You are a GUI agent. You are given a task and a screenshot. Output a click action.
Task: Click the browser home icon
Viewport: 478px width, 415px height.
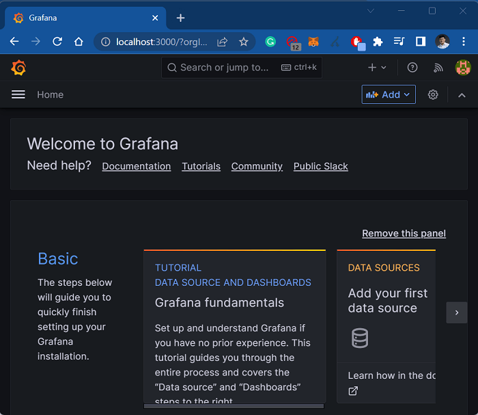(x=79, y=42)
